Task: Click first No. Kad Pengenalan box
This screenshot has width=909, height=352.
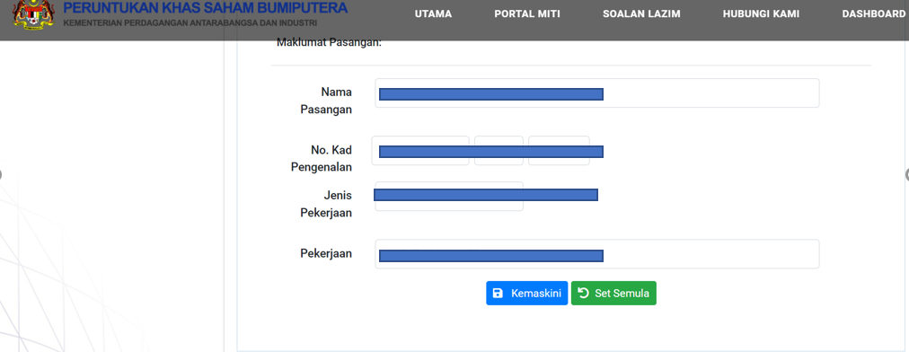Action: [420, 151]
